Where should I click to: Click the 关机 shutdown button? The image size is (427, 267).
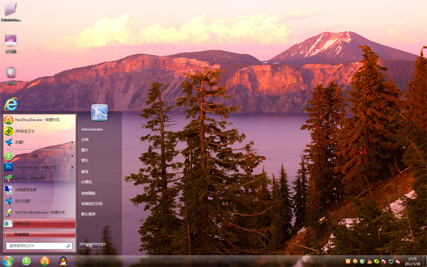pyautogui.click(x=89, y=246)
